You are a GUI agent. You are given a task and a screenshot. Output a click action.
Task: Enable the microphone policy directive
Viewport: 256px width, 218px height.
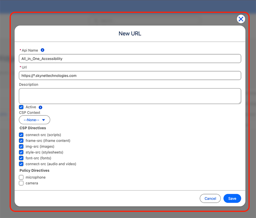pyautogui.click(x=21, y=177)
